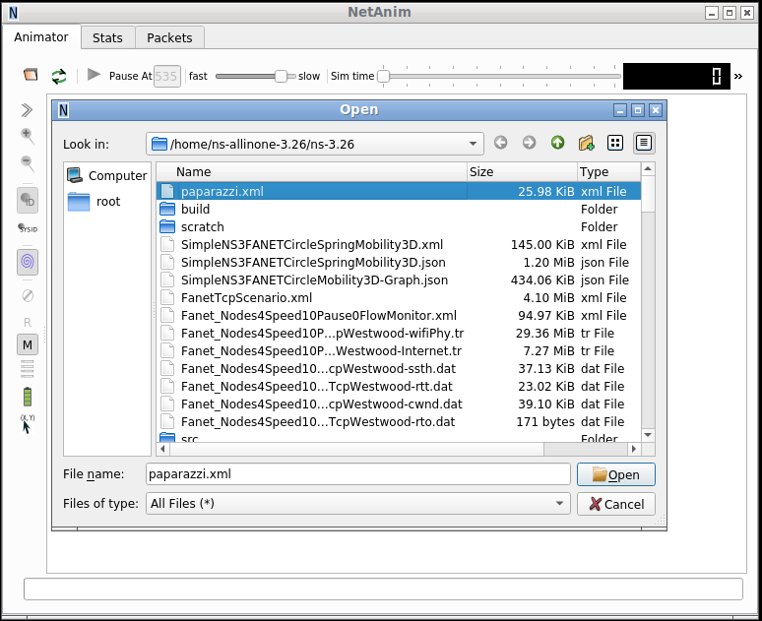762x621 pixels.
Task: Sort by the Name column header
Action: point(312,171)
